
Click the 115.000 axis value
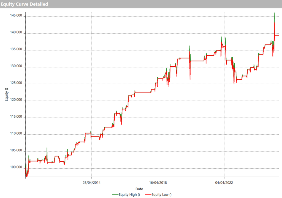16,116
